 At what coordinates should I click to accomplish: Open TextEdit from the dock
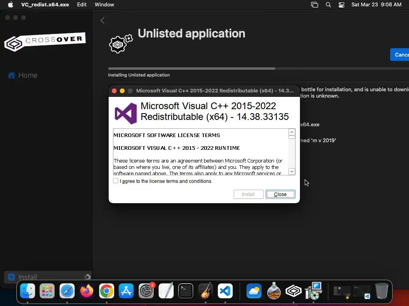[166, 291]
